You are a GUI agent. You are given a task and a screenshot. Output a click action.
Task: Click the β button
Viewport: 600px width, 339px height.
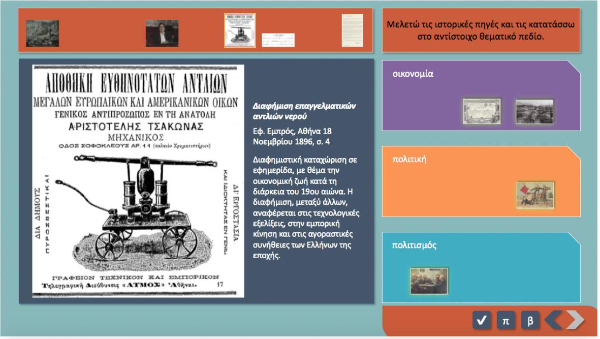[530, 320]
